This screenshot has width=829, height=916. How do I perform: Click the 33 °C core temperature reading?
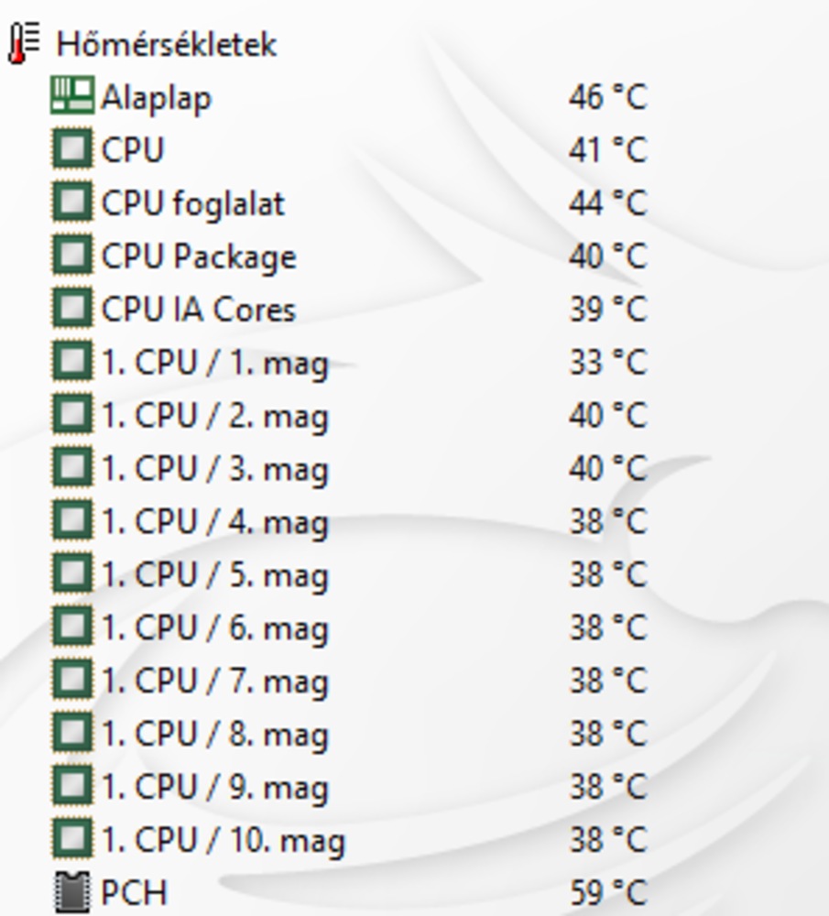click(608, 362)
